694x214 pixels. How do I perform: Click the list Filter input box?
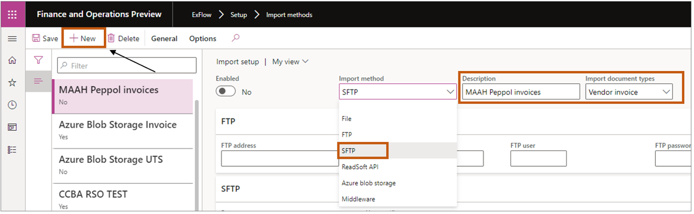pos(127,66)
